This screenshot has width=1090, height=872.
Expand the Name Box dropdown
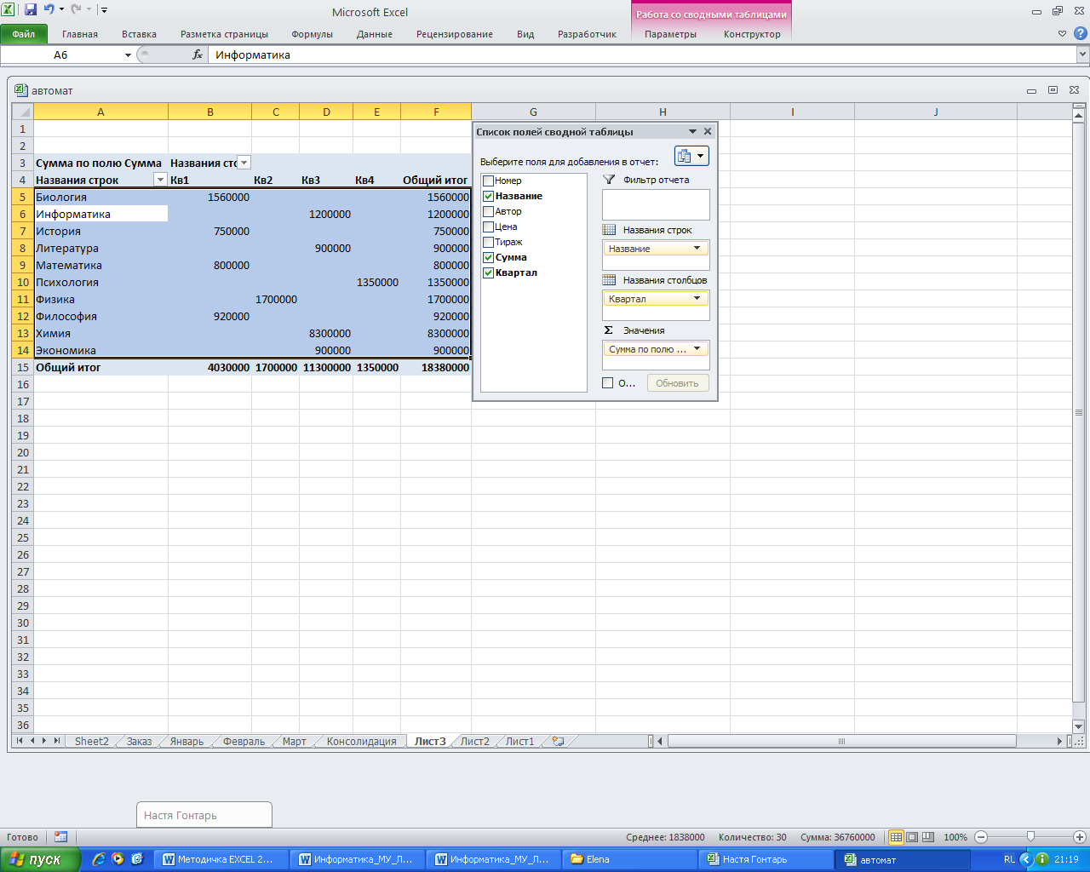pyautogui.click(x=128, y=54)
